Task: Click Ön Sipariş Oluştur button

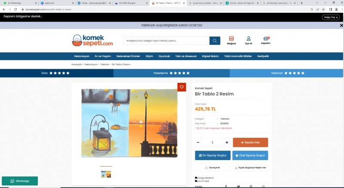Action: pos(213,155)
